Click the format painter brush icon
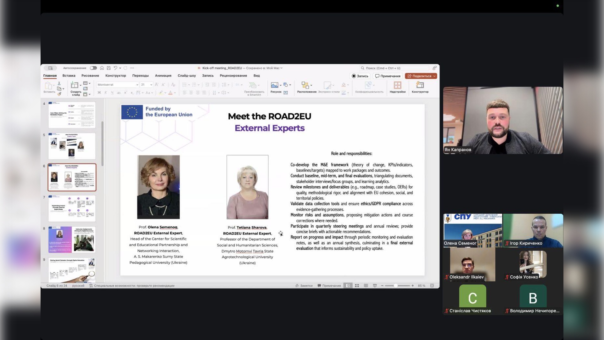This screenshot has height=340, width=604. (x=59, y=94)
